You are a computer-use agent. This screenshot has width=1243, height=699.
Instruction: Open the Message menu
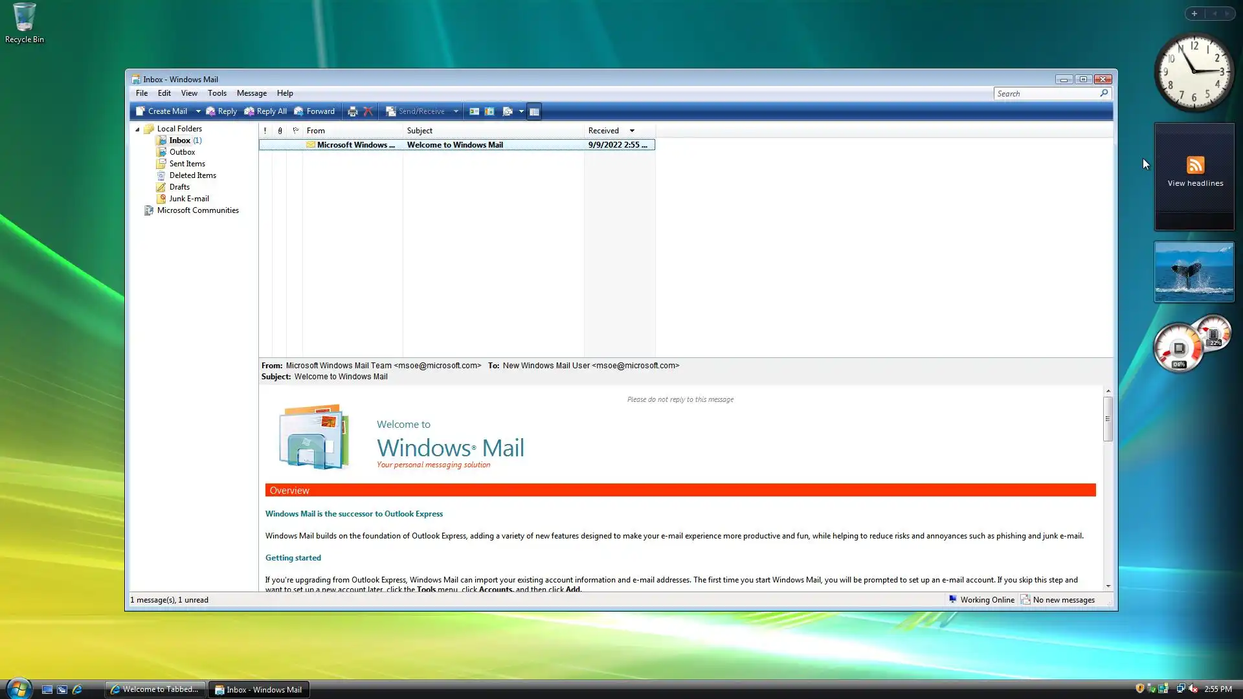(251, 93)
